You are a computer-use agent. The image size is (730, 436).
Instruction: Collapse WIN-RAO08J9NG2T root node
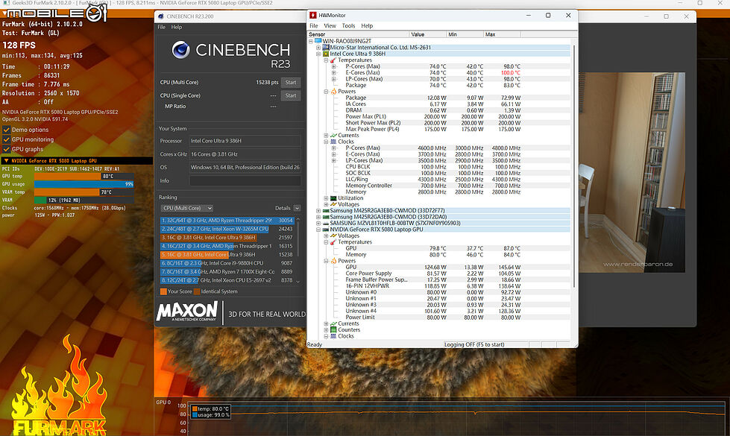pyautogui.click(x=311, y=41)
